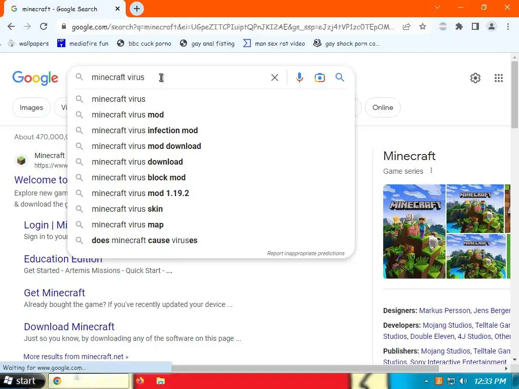Open a new browser tab
Viewport: 519px width, 389px height.
tap(137, 9)
